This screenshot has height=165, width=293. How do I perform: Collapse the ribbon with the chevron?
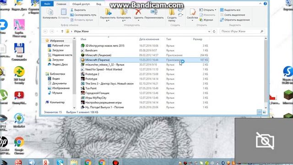point(260,4)
